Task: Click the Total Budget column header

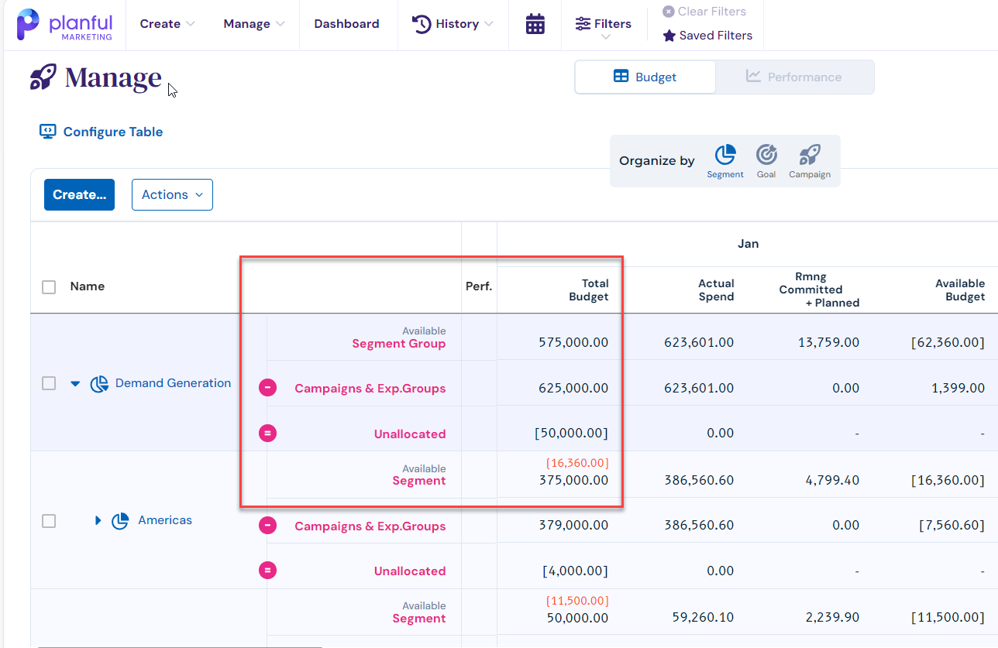Action: pos(589,290)
